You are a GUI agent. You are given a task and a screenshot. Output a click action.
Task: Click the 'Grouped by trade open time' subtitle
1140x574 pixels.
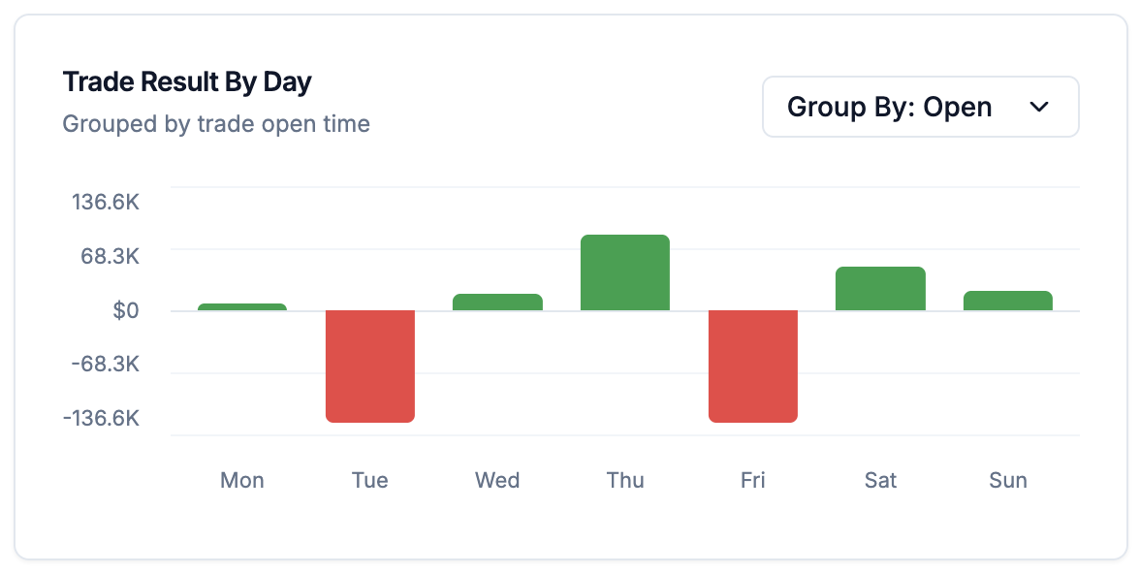click(215, 123)
